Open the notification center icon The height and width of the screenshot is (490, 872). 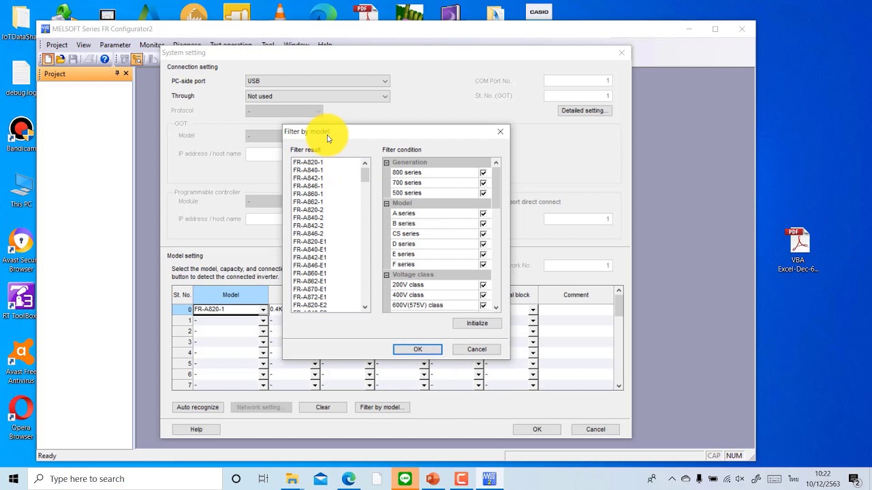pos(854,479)
